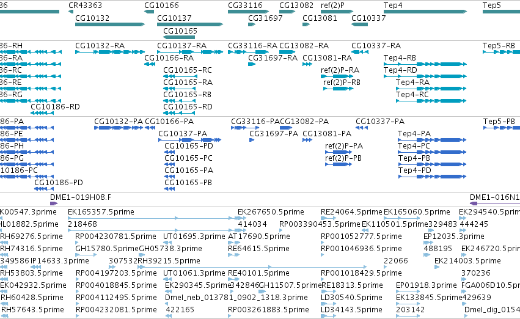The width and height of the screenshot is (520, 319).
Task: Select the EP01918.3prime EST label
Action: (x=426, y=285)
